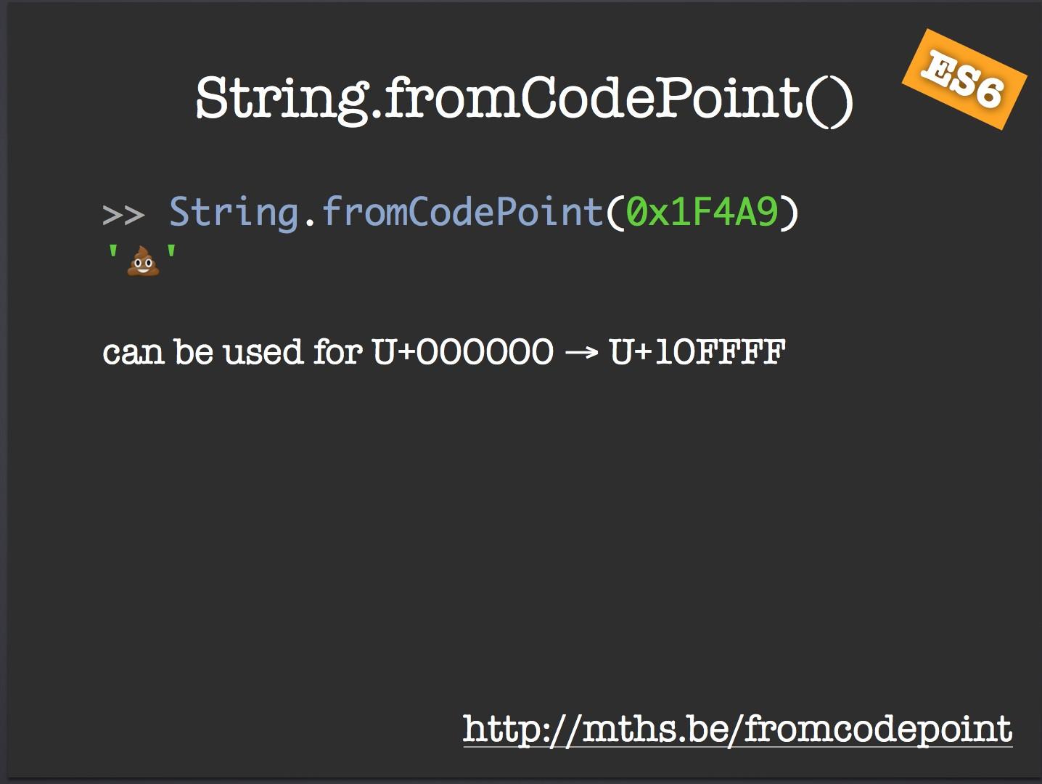Click the arrow between the code points

[581, 354]
